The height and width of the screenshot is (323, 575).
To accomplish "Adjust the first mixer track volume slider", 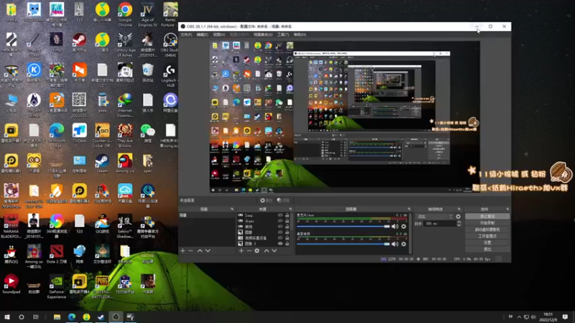I will [344, 226].
